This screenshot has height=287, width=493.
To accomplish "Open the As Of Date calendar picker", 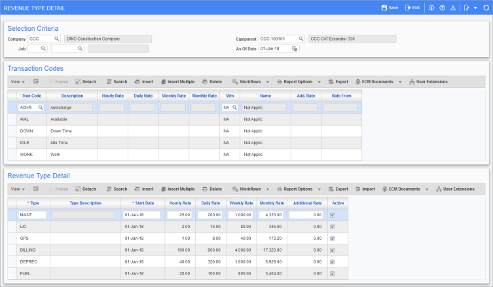I will (x=295, y=48).
